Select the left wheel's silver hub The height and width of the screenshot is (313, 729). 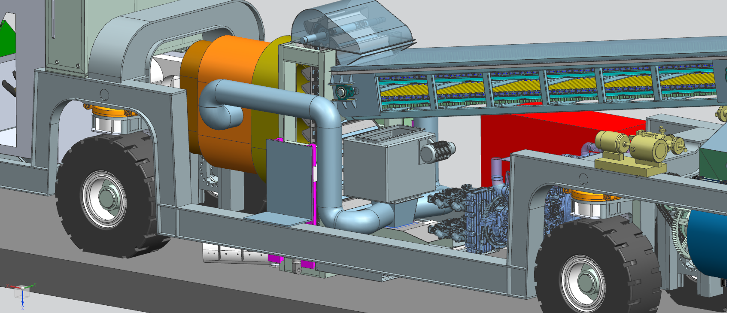pyautogui.click(x=104, y=199)
